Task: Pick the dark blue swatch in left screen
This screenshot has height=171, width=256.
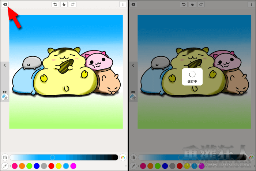Action: 37,166
